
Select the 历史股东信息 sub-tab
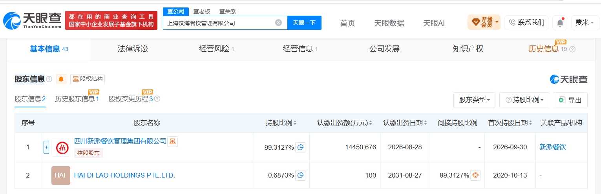point(77,99)
